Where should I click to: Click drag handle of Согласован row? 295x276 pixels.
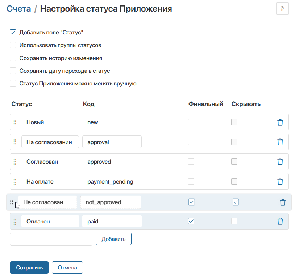coord(15,162)
